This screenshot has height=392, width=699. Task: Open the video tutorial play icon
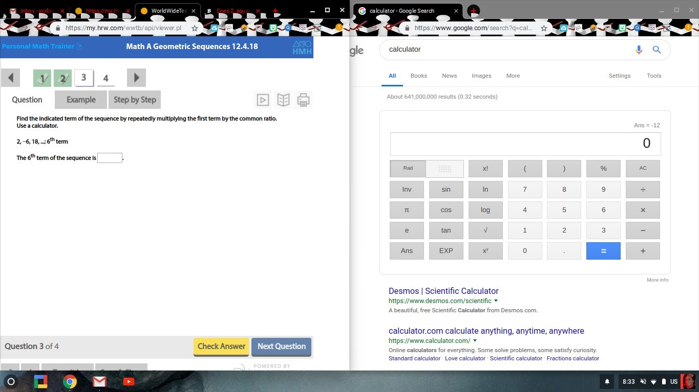pos(263,100)
